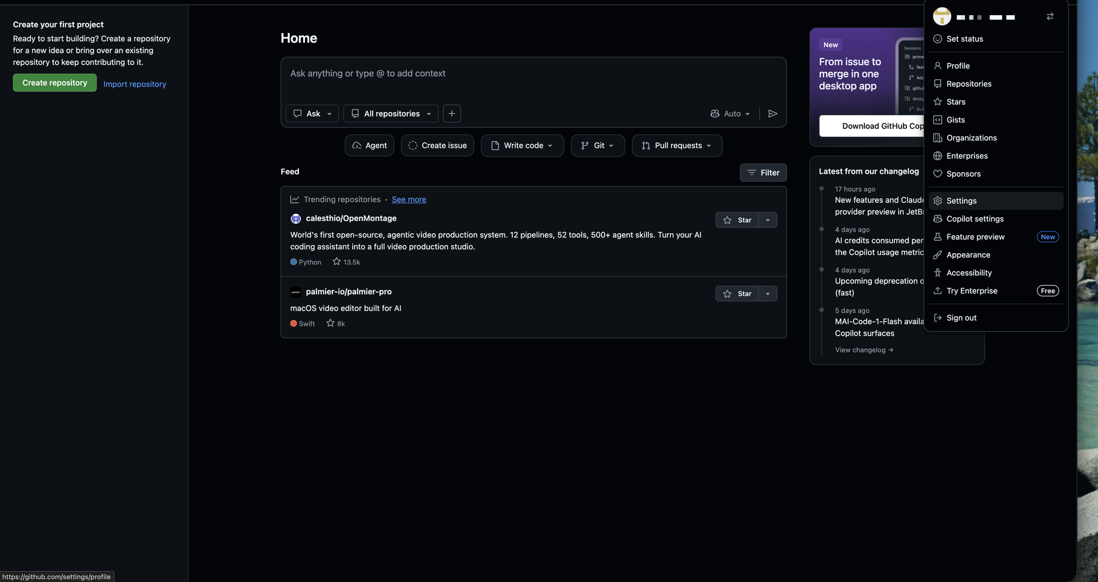Click the Import repository link
Viewport: 1098px width, 582px height.
pyautogui.click(x=135, y=84)
